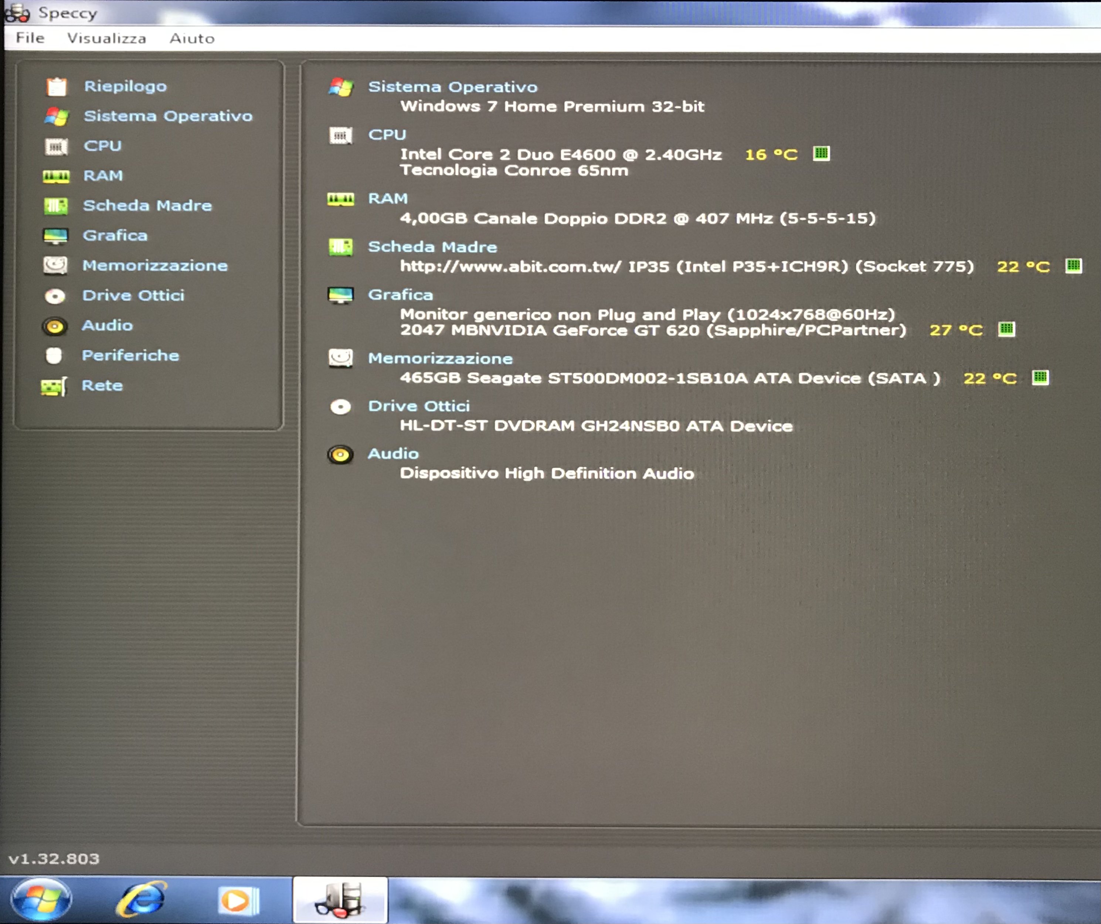Click temperature graph icon next to GeForce 27 °C
This screenshot has height=924, width=1101.
point(1006,329)
